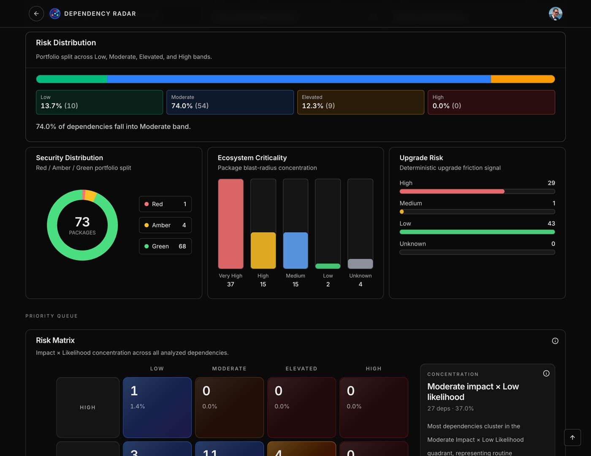
Task: Expand the Elevated 12.3% band card
Action: pos(361,102)
